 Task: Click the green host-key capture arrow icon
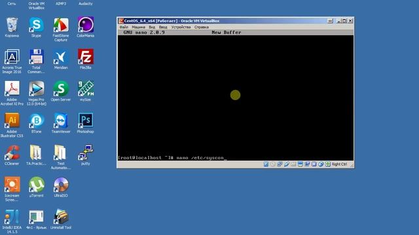click(328, 164)
